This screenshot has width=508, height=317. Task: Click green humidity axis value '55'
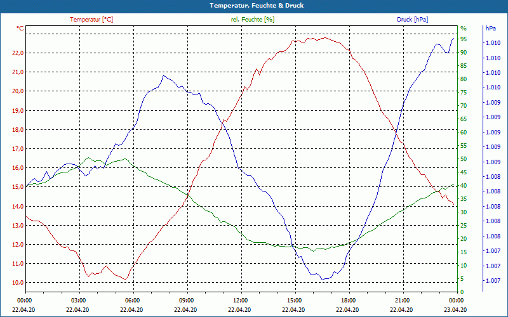click(x=464, y=146)
